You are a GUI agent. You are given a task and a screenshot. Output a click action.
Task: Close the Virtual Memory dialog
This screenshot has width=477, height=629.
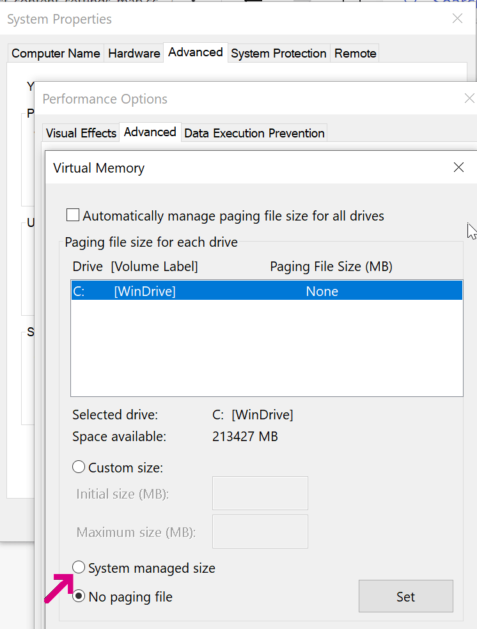[x=458, y=167]
